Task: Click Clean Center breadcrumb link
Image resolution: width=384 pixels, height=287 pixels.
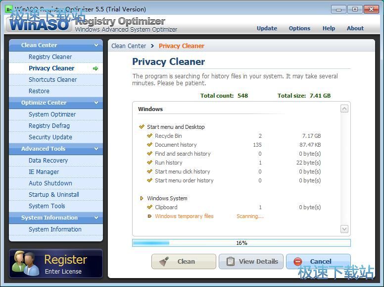Action: pyautogui.click(x=129, y=46)
